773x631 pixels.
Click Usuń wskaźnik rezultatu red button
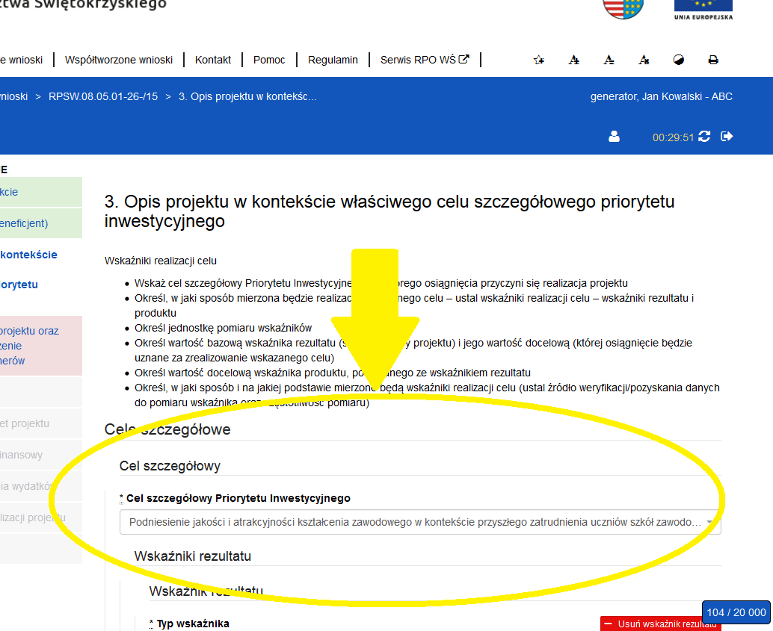click(x=661, y=624)
